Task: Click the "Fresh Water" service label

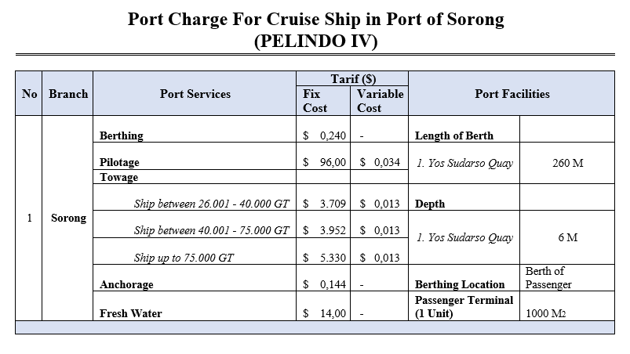Action: coord(130,313)
